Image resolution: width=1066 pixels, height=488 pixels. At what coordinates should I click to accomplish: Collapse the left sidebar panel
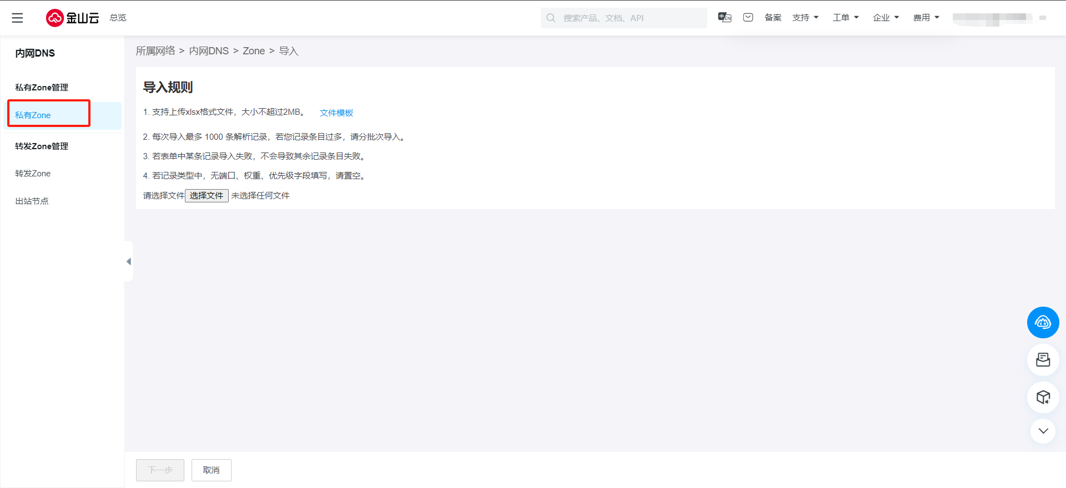(x=129, y=261)
